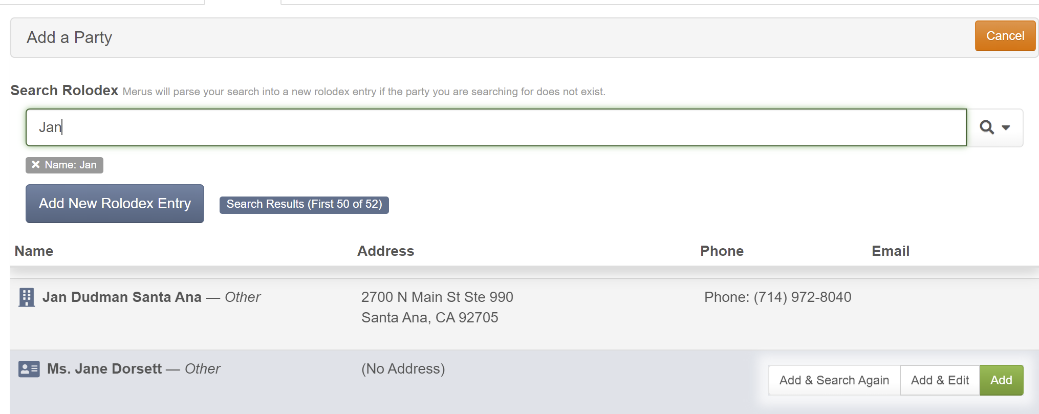Image resolution: width=1039 pixels, height=414 pixels.
Task: Choose Add & Edit for Jane Dorsett
Action: coord(940,380)
